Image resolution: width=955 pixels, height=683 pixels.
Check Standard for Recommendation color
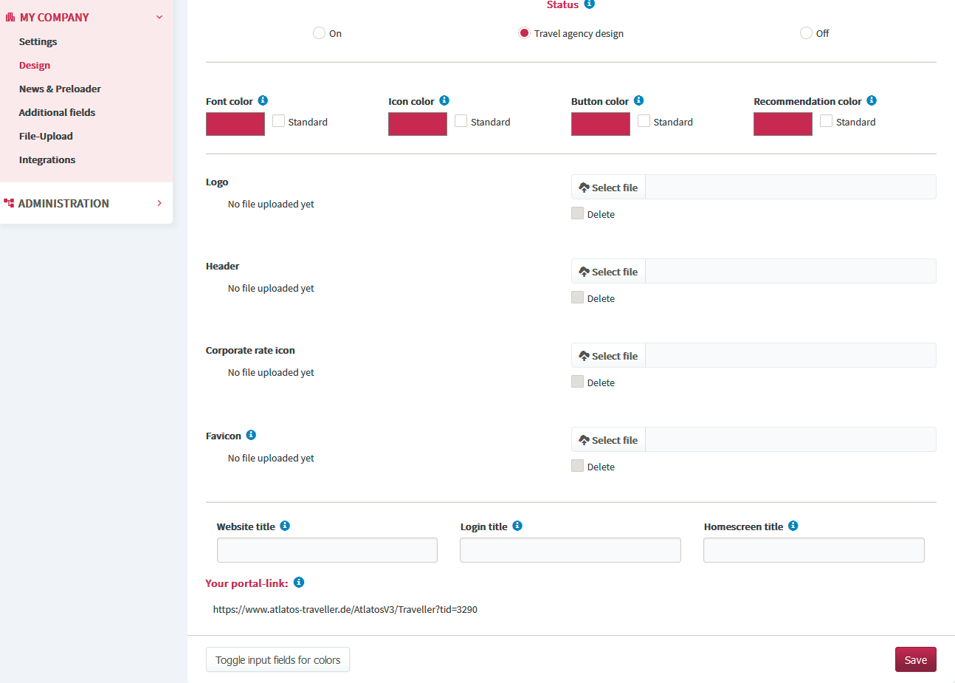pyautogui.click(x=827, y=120)
